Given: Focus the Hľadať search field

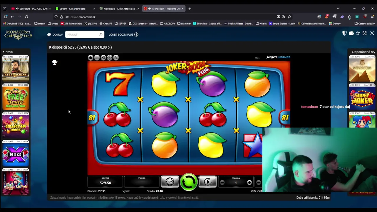Looking at the screenshot, I should [x=85, y=34].
